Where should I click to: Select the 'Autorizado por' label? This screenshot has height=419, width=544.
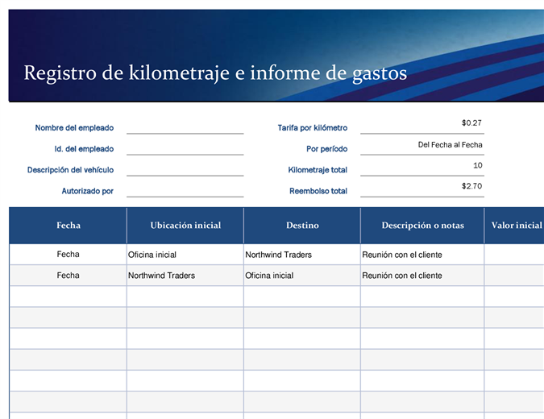87,191
